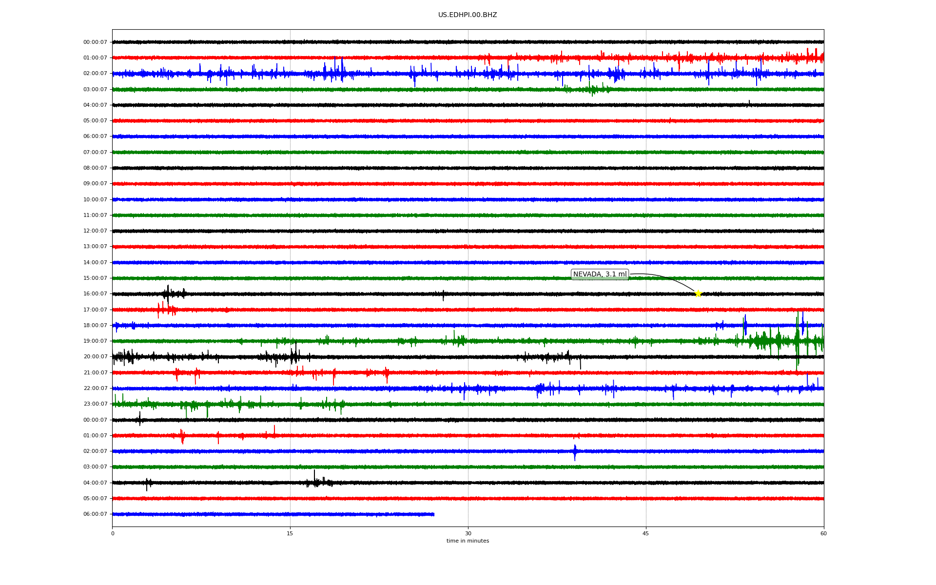Click the 04:00:07 label near bottom
936x585 pixels.
[95, 483]
